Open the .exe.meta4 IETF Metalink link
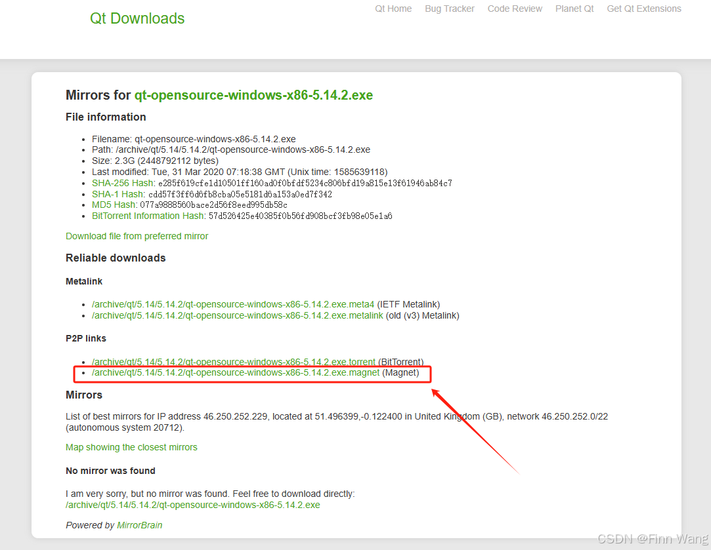The height and width of the screenshot is (550, 711). pos(233,304)
